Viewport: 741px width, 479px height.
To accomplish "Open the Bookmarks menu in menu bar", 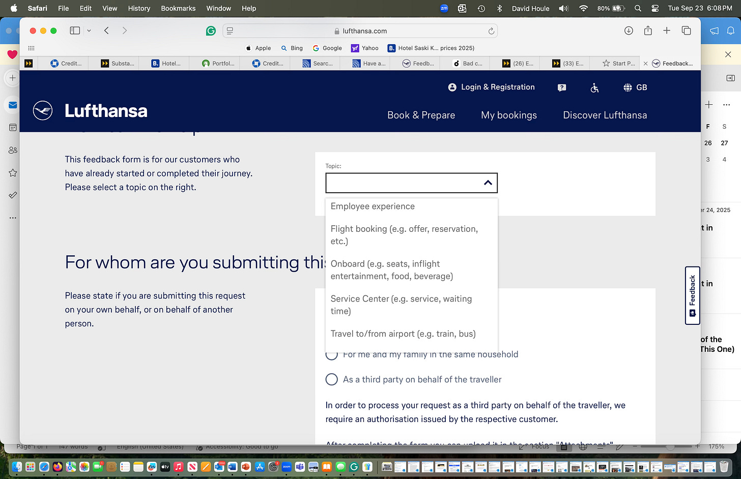I will [x=178, y=8].
